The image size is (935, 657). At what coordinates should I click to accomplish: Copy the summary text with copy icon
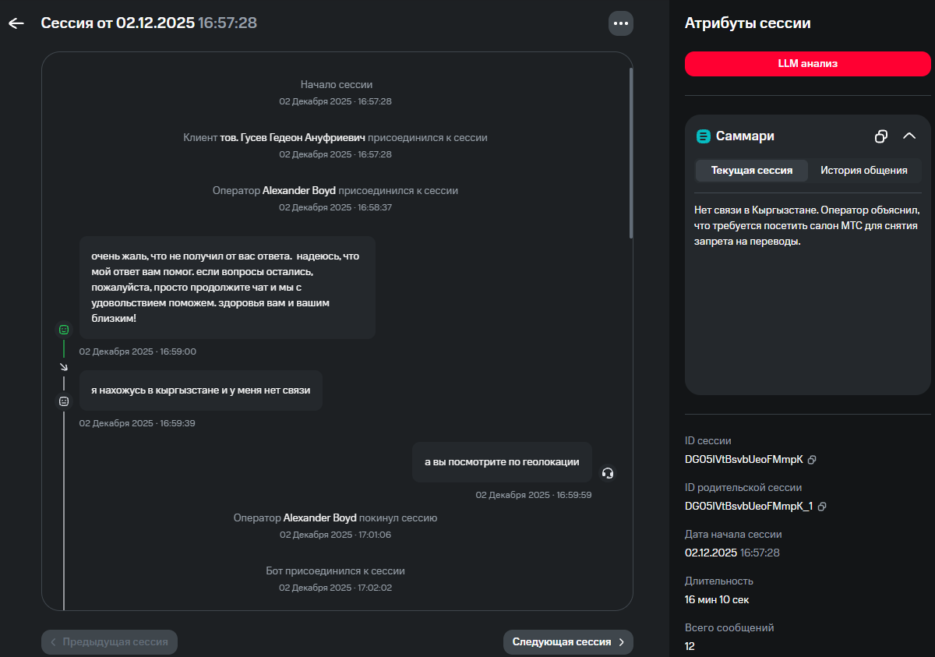(x=881, y=136)
